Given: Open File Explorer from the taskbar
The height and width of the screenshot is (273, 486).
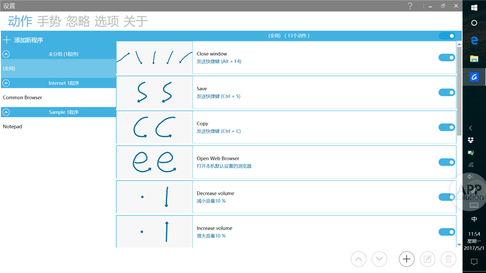Looking at the screenshot, I should [x=474, y=59].
